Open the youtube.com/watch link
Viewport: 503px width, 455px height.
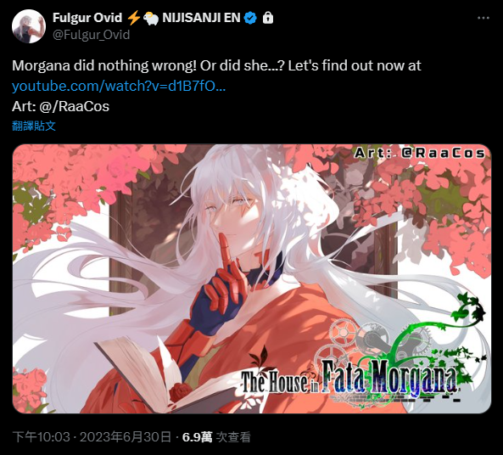click(x=119, y=86)
